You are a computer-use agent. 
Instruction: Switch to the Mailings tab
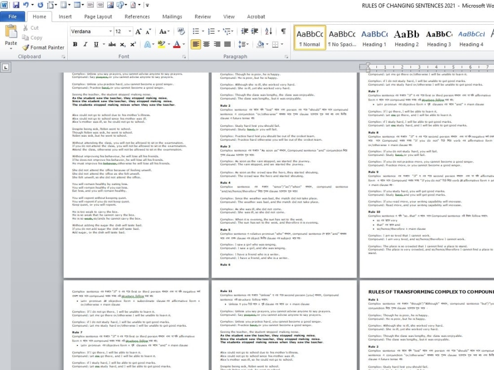coord(172,17)
